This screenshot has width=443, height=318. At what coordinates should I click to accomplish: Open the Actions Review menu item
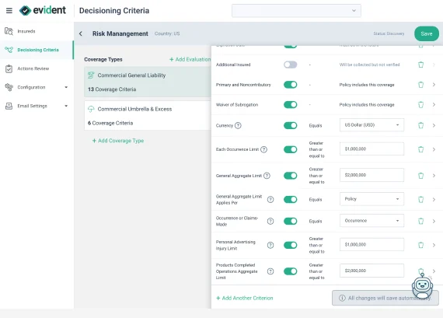click(x=37, y=68)
